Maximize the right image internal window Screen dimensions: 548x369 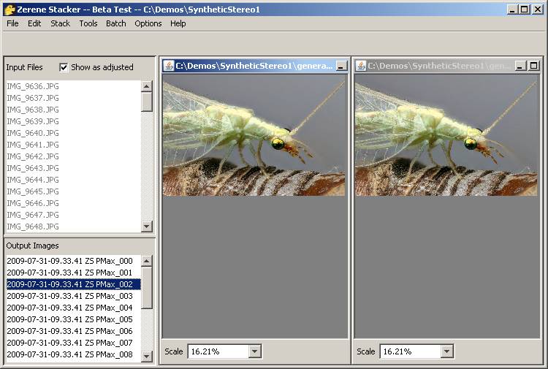(533, 66)
